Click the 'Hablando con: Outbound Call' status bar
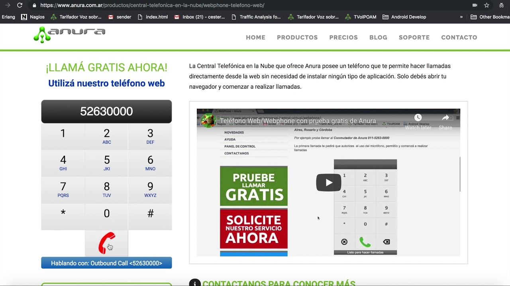Image resolution: width=510 pixels, height=286 pixels. (106, 263)
